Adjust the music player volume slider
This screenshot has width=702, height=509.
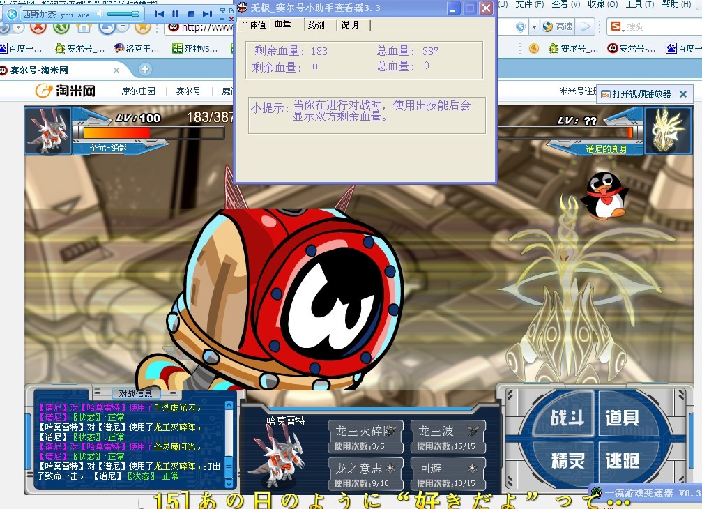[123, 14]
